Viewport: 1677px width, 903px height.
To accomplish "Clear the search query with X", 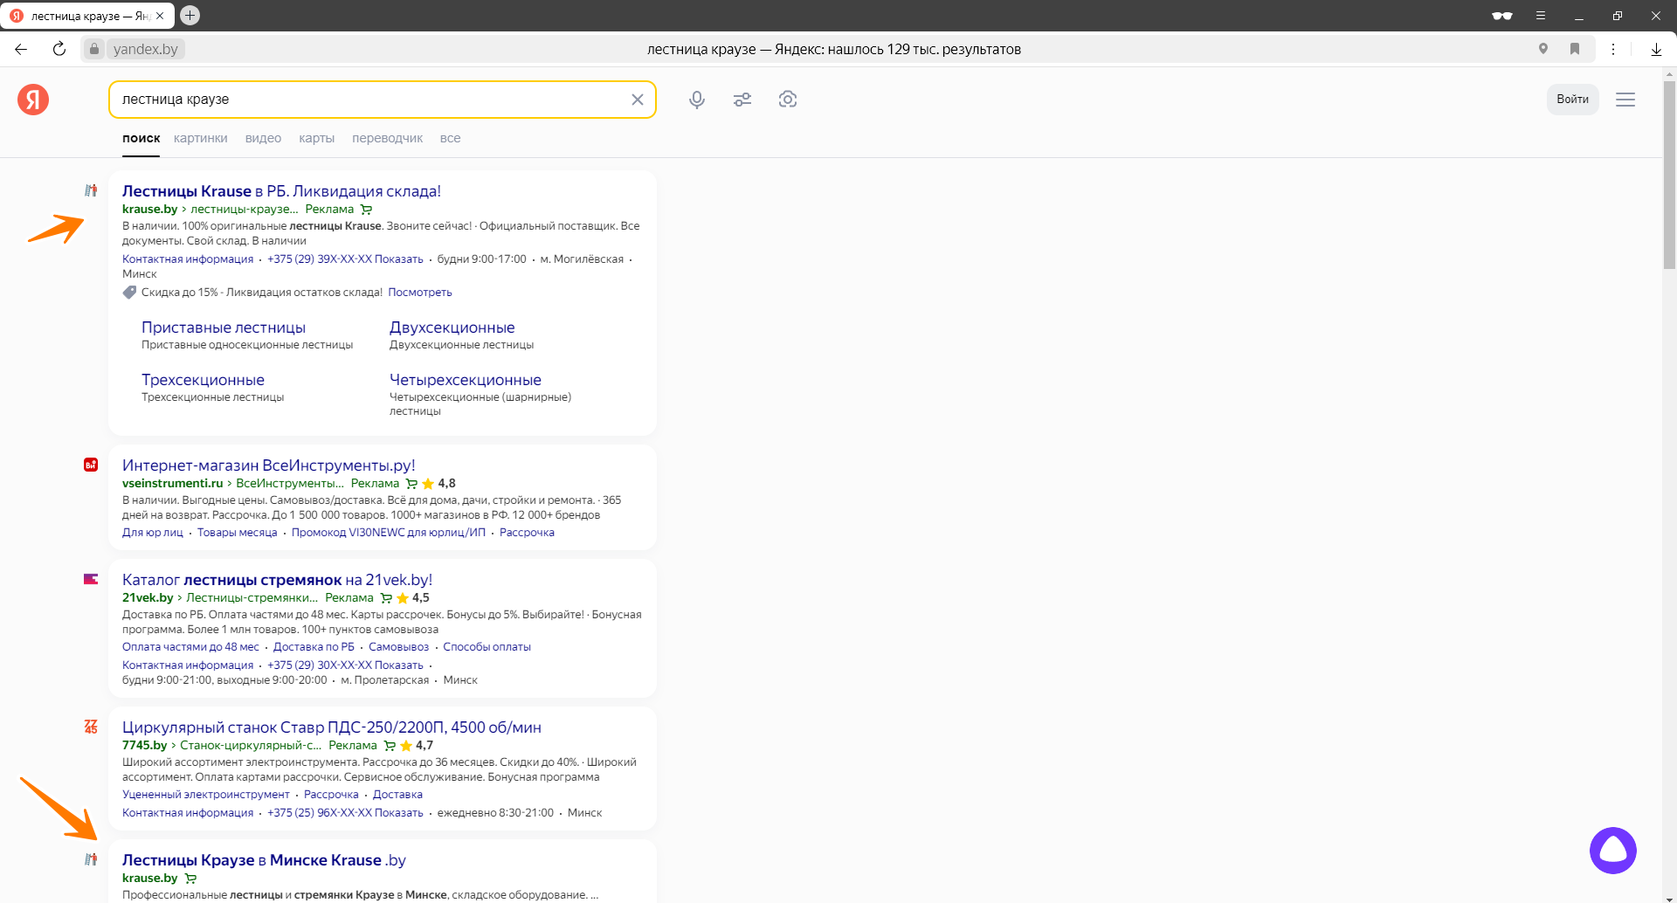I will tap(638, 100).
